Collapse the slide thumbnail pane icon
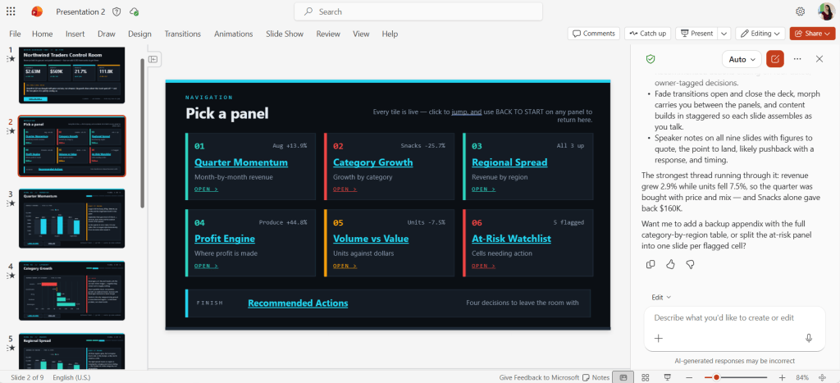Viewport: 840px width, 383px height. coord(153,59)
